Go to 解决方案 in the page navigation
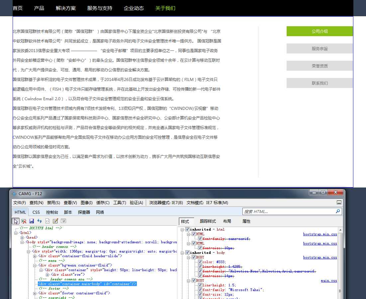 click(x=65, y=8)
